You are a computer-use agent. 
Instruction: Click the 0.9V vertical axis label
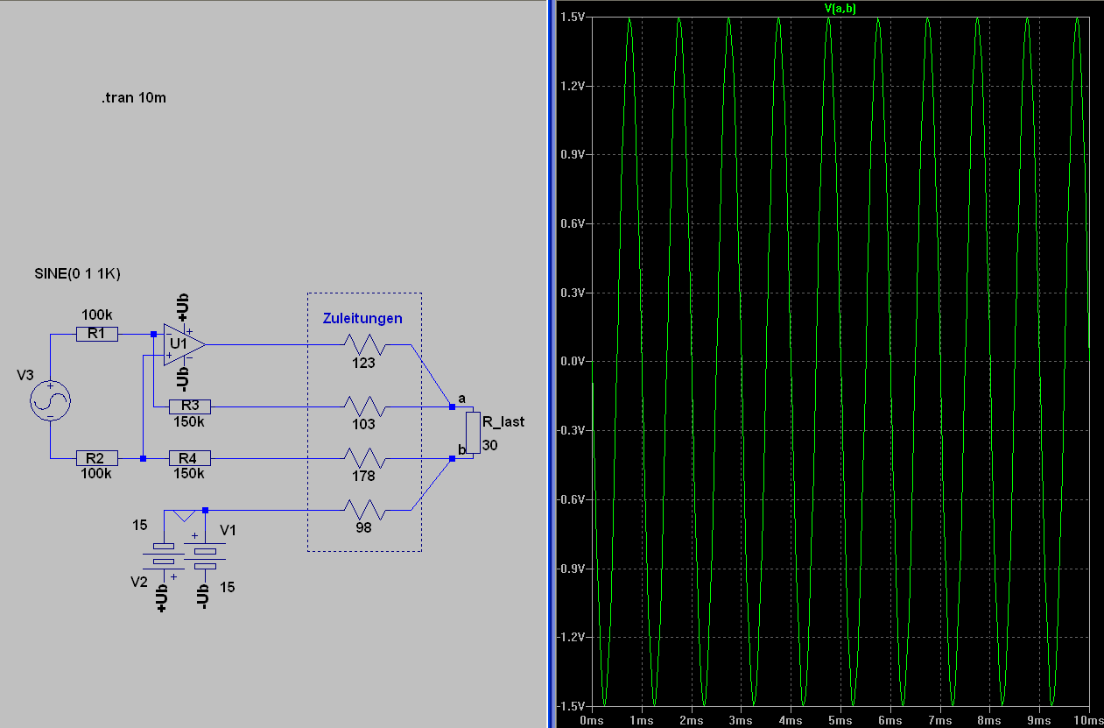point(573,155)
